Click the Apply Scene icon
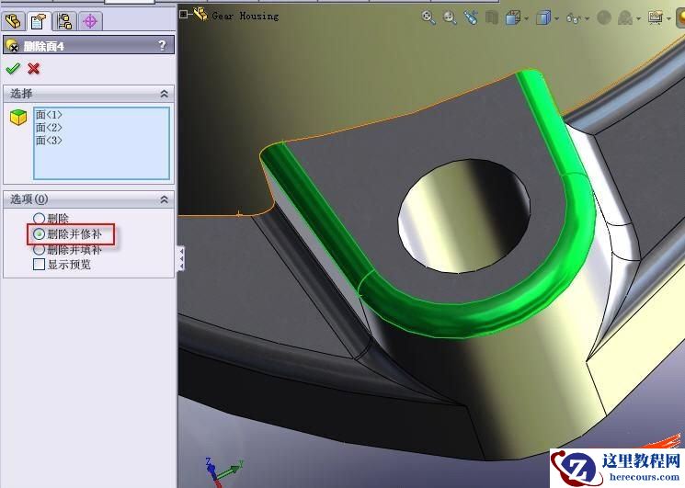Screen dimensions: 685x488 (625, 17)
